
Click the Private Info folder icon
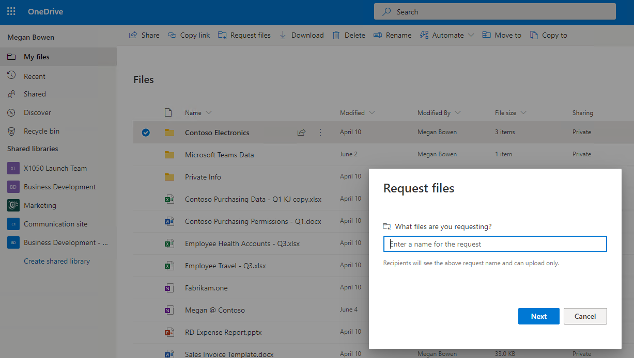tap(169, 177)
